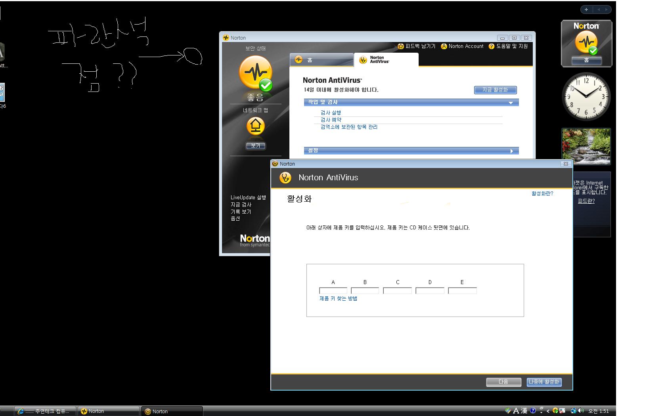Click the Home button on Norton gadget

pos(586,60)
